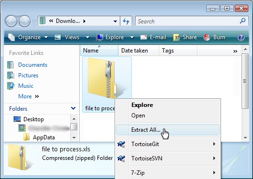Open the Views dropdown arrow

(88, 37)
